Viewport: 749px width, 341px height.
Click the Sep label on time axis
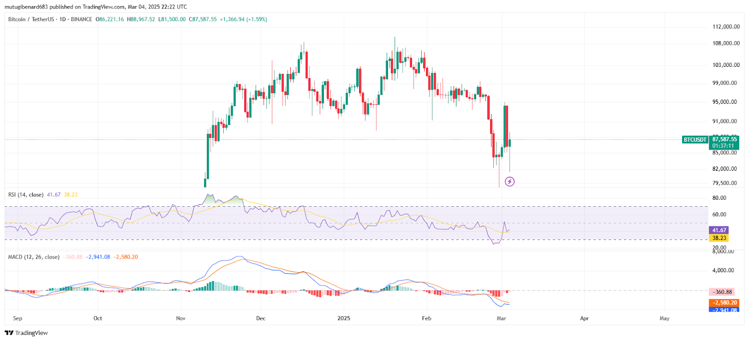click(x=18, y=319)
